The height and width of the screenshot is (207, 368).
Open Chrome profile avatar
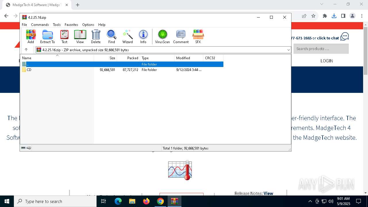coord(352,16)
